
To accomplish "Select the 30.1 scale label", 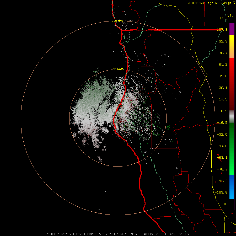I will (223, 88).
